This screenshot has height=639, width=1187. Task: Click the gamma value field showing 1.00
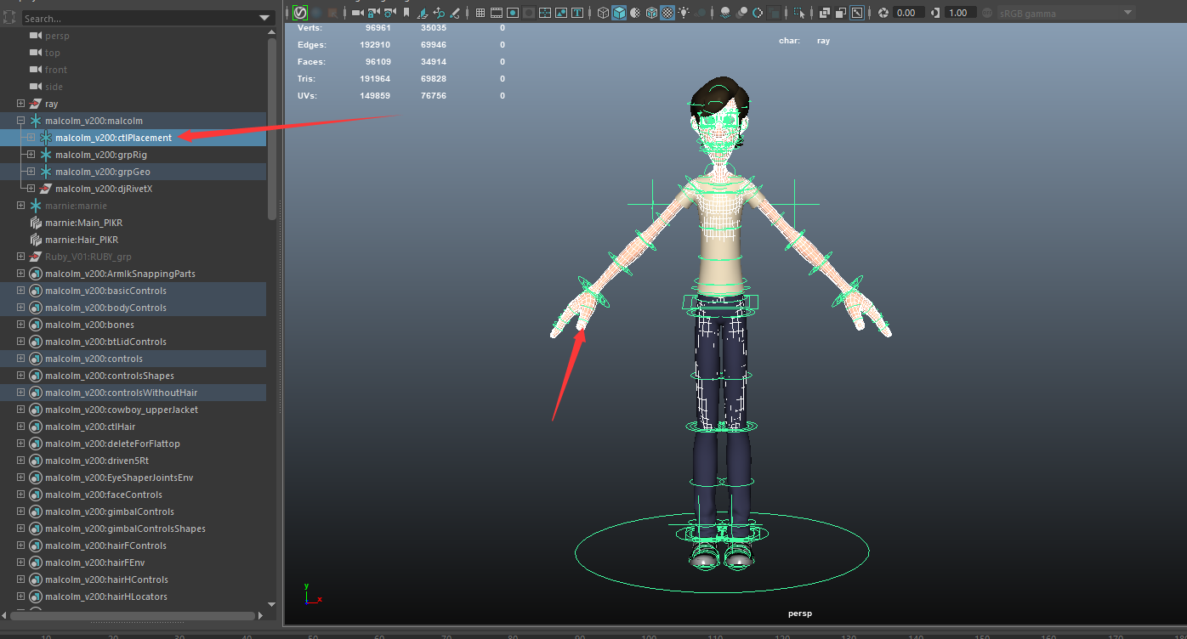coord(958,13)
